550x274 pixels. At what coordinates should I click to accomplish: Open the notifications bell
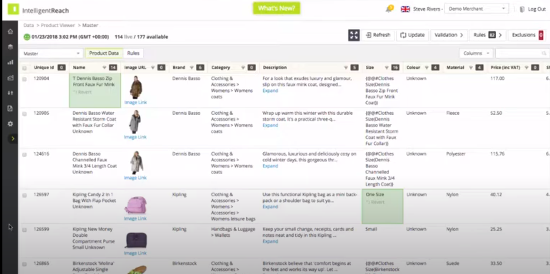(389, 9)
